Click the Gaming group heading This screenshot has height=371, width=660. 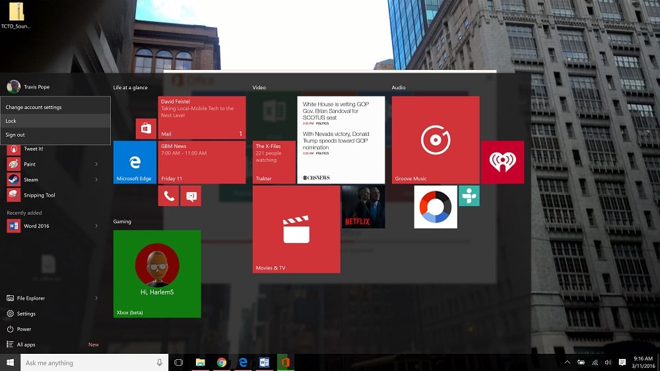pos(122,222)
